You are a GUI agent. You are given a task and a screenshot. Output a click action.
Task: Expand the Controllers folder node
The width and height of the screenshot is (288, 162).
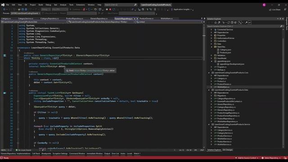[x=211, y=41]
